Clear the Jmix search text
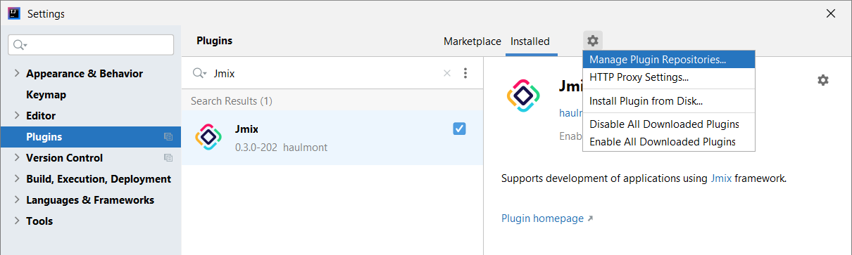Image resolution: width=852 pixels, height=255 pixels. pos(446,73)
